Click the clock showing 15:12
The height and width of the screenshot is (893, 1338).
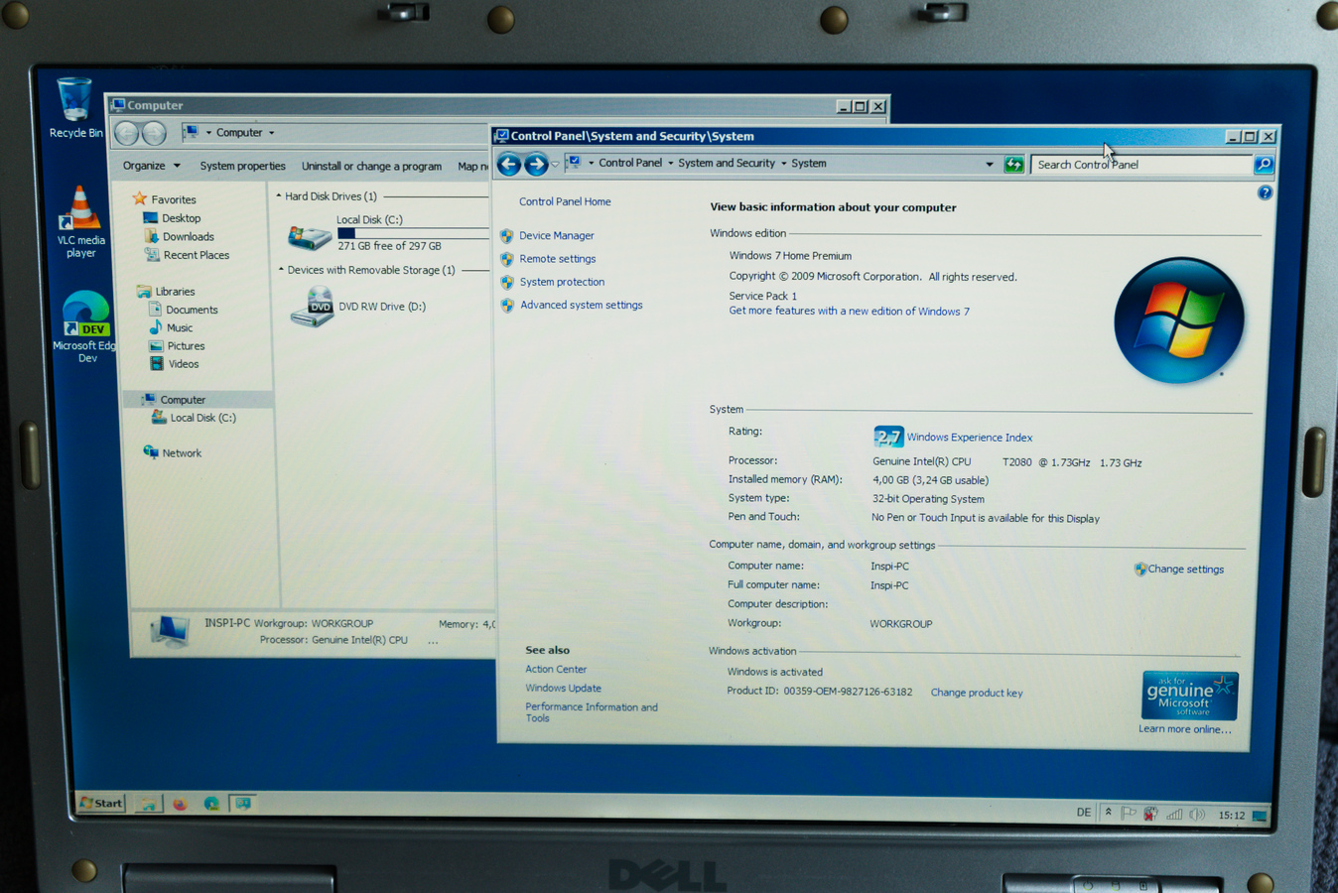tap(1231, 816)
